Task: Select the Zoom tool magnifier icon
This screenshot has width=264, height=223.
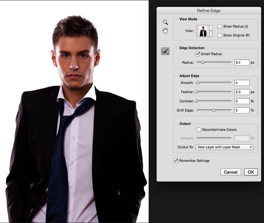Action: click(x=165, y=22)
